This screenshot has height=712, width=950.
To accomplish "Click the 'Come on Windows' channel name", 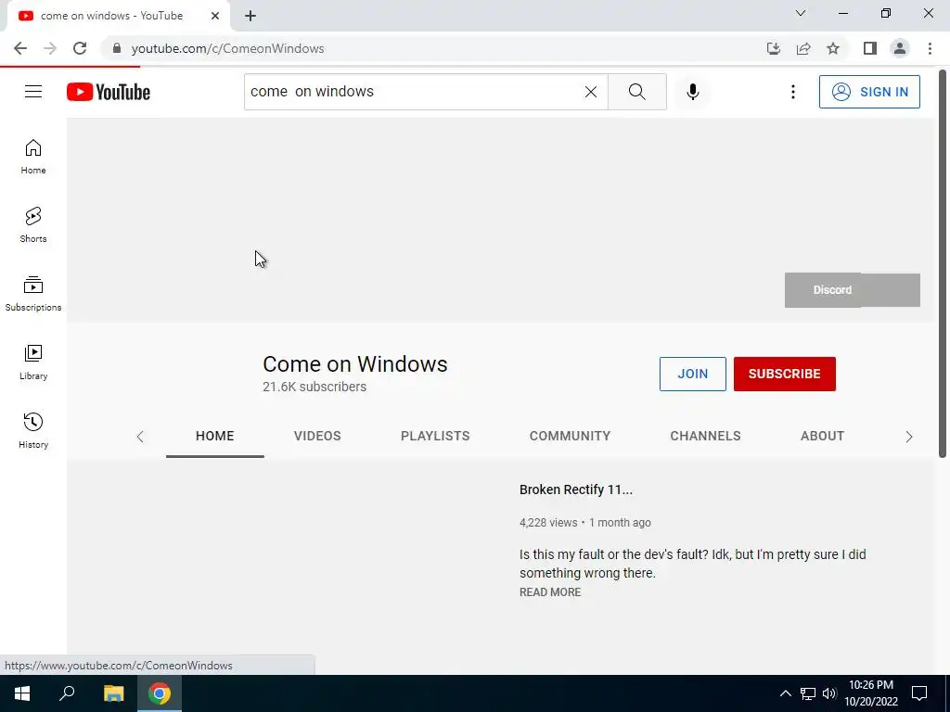I will tap(355, 363).
